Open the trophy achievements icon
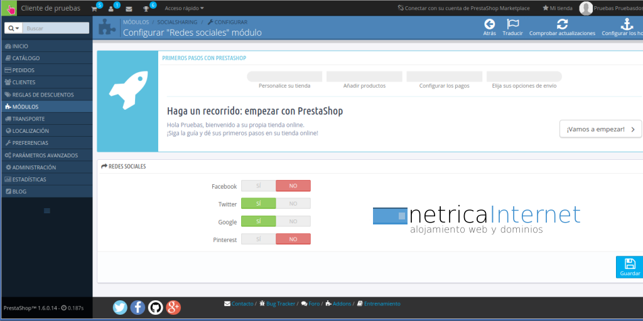Screen dimensions: 643x321 (x=146, y=9)
